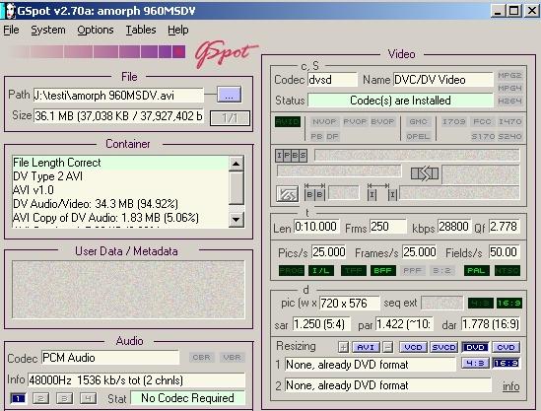This screenshot has width=541, height=411.
Task: Select audio stream 3 button
Action: 64,398
